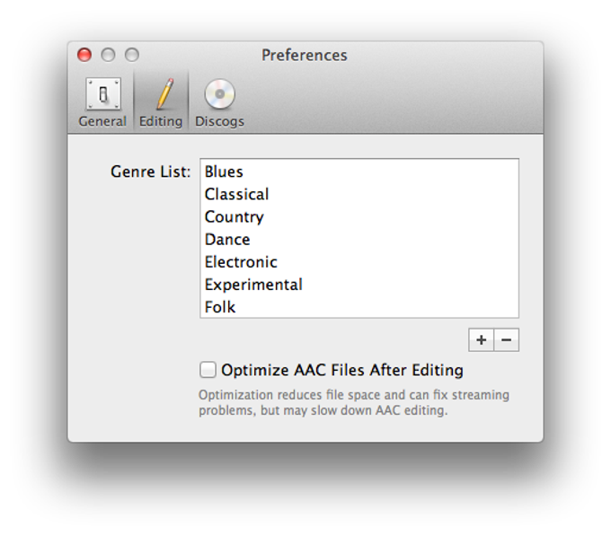This screenshot has width=611, height=536.
Task: Select the Editing pencil icon
Action: 164,93
